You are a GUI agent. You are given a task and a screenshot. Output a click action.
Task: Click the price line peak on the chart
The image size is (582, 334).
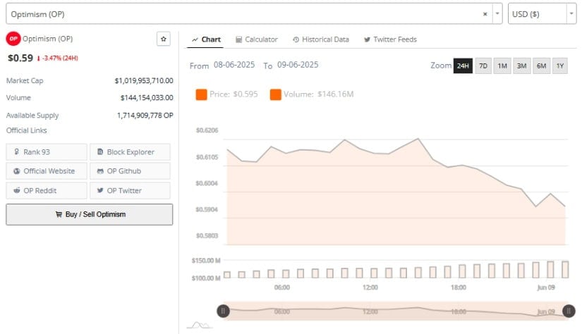tap(418, 139)
